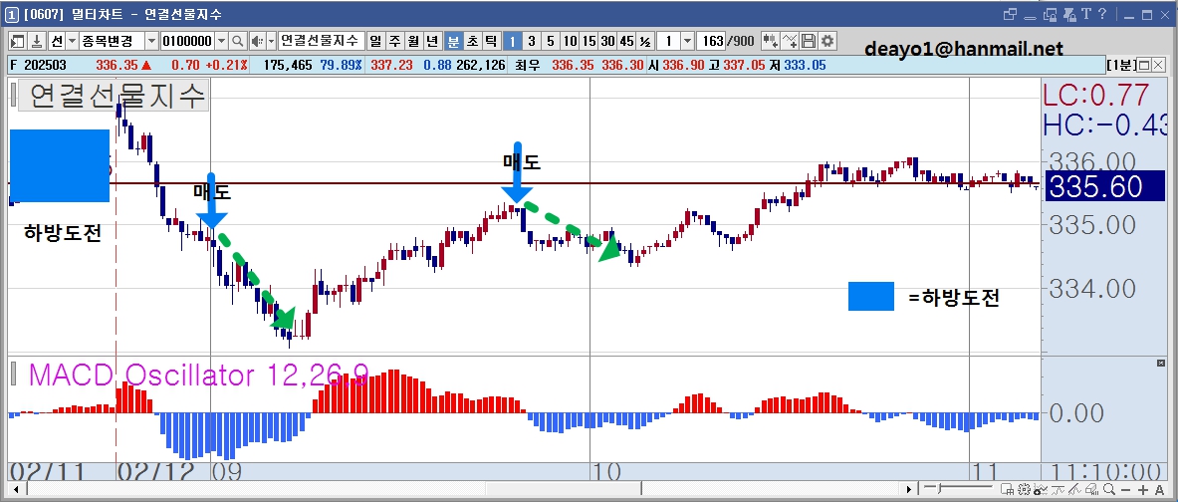This screenshot has height=502, width=1178.
Task: Select 분 minute period toggle
Action: (x=453, y=40)
